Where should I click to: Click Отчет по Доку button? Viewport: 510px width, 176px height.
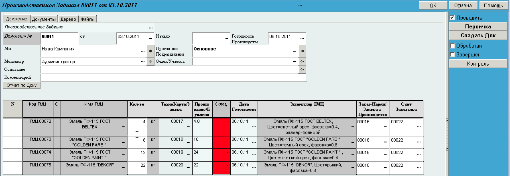[22, 85]
